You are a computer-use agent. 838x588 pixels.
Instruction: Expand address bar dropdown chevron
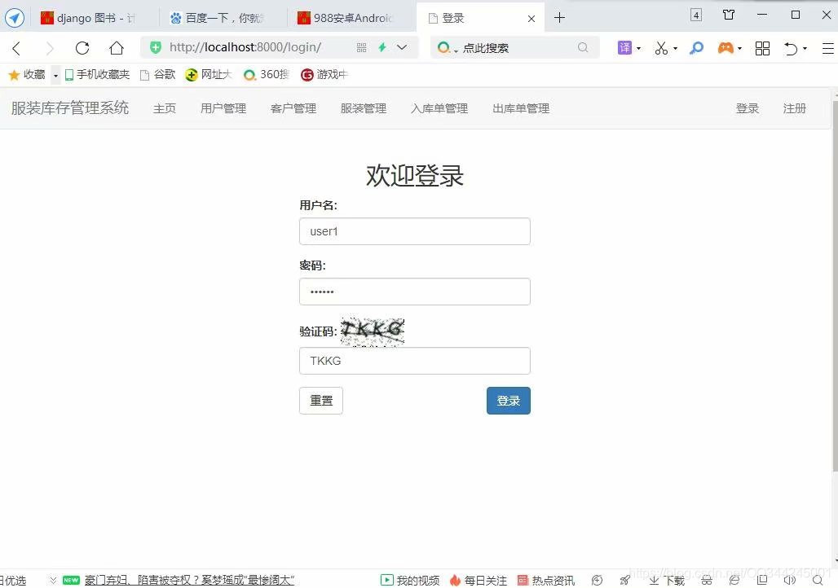[x=402, y=47]
